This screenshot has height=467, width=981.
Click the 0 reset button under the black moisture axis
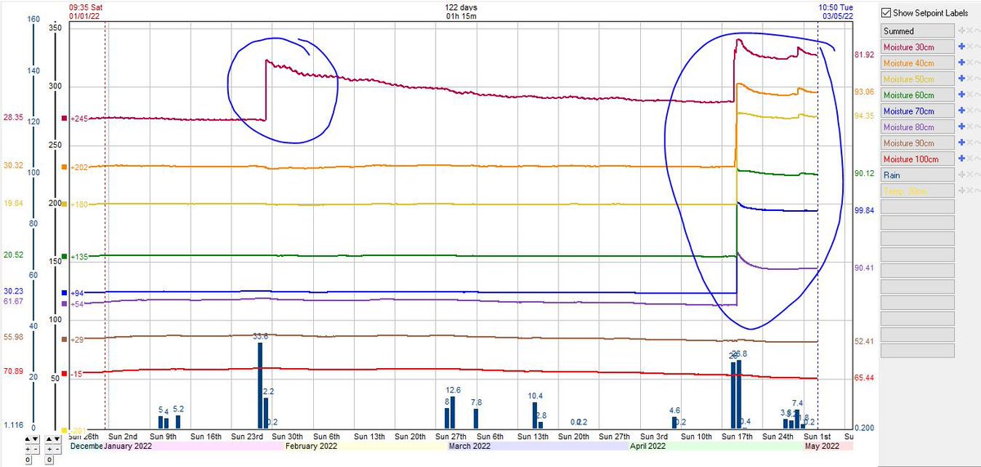[49, 460]
